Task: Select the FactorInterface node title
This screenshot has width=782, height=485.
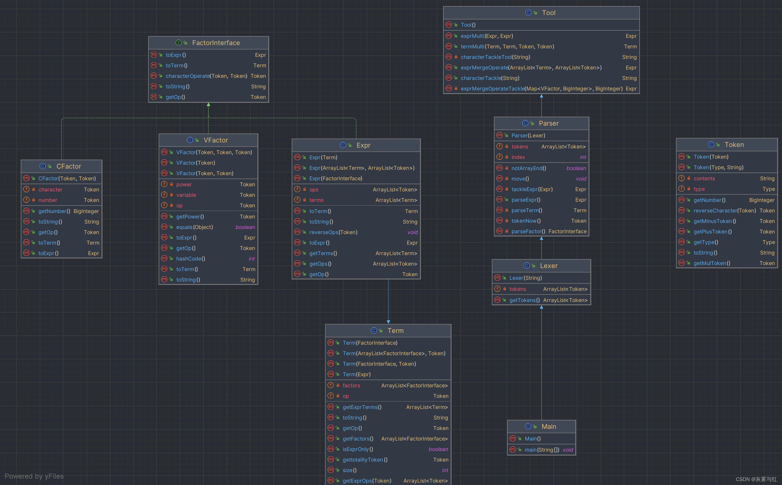Action: [x=216, y=43]
